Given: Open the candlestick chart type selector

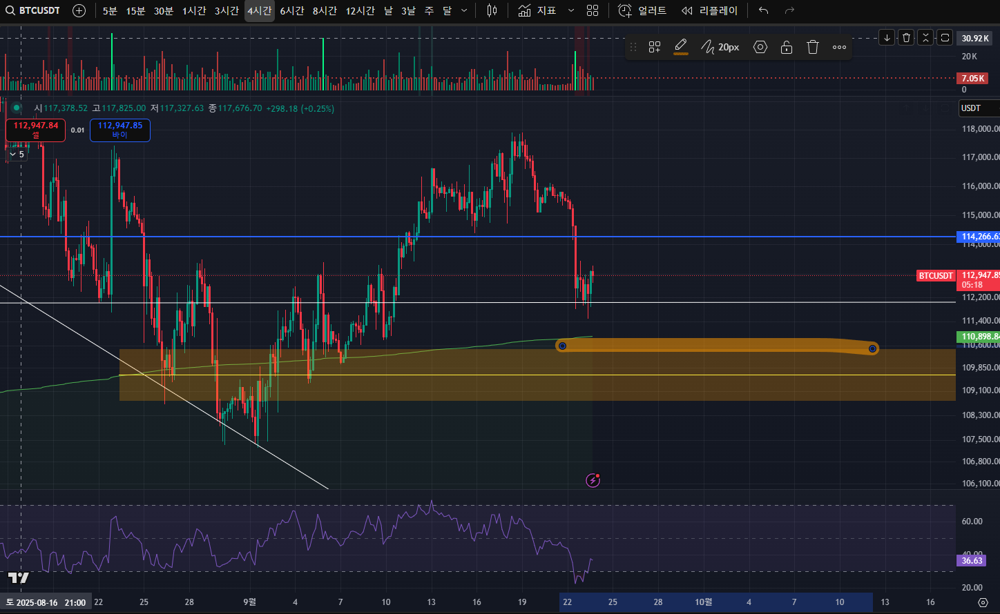Looking at the screenshot, I should coord(492,11).
